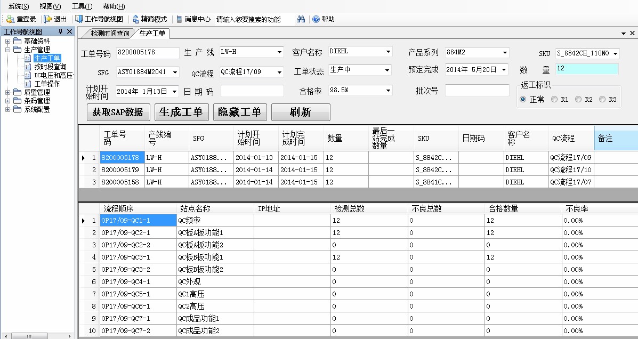Click the 重登录 re-login toolbar icon
Screen dimensions: 638x339
click(10, 19)
